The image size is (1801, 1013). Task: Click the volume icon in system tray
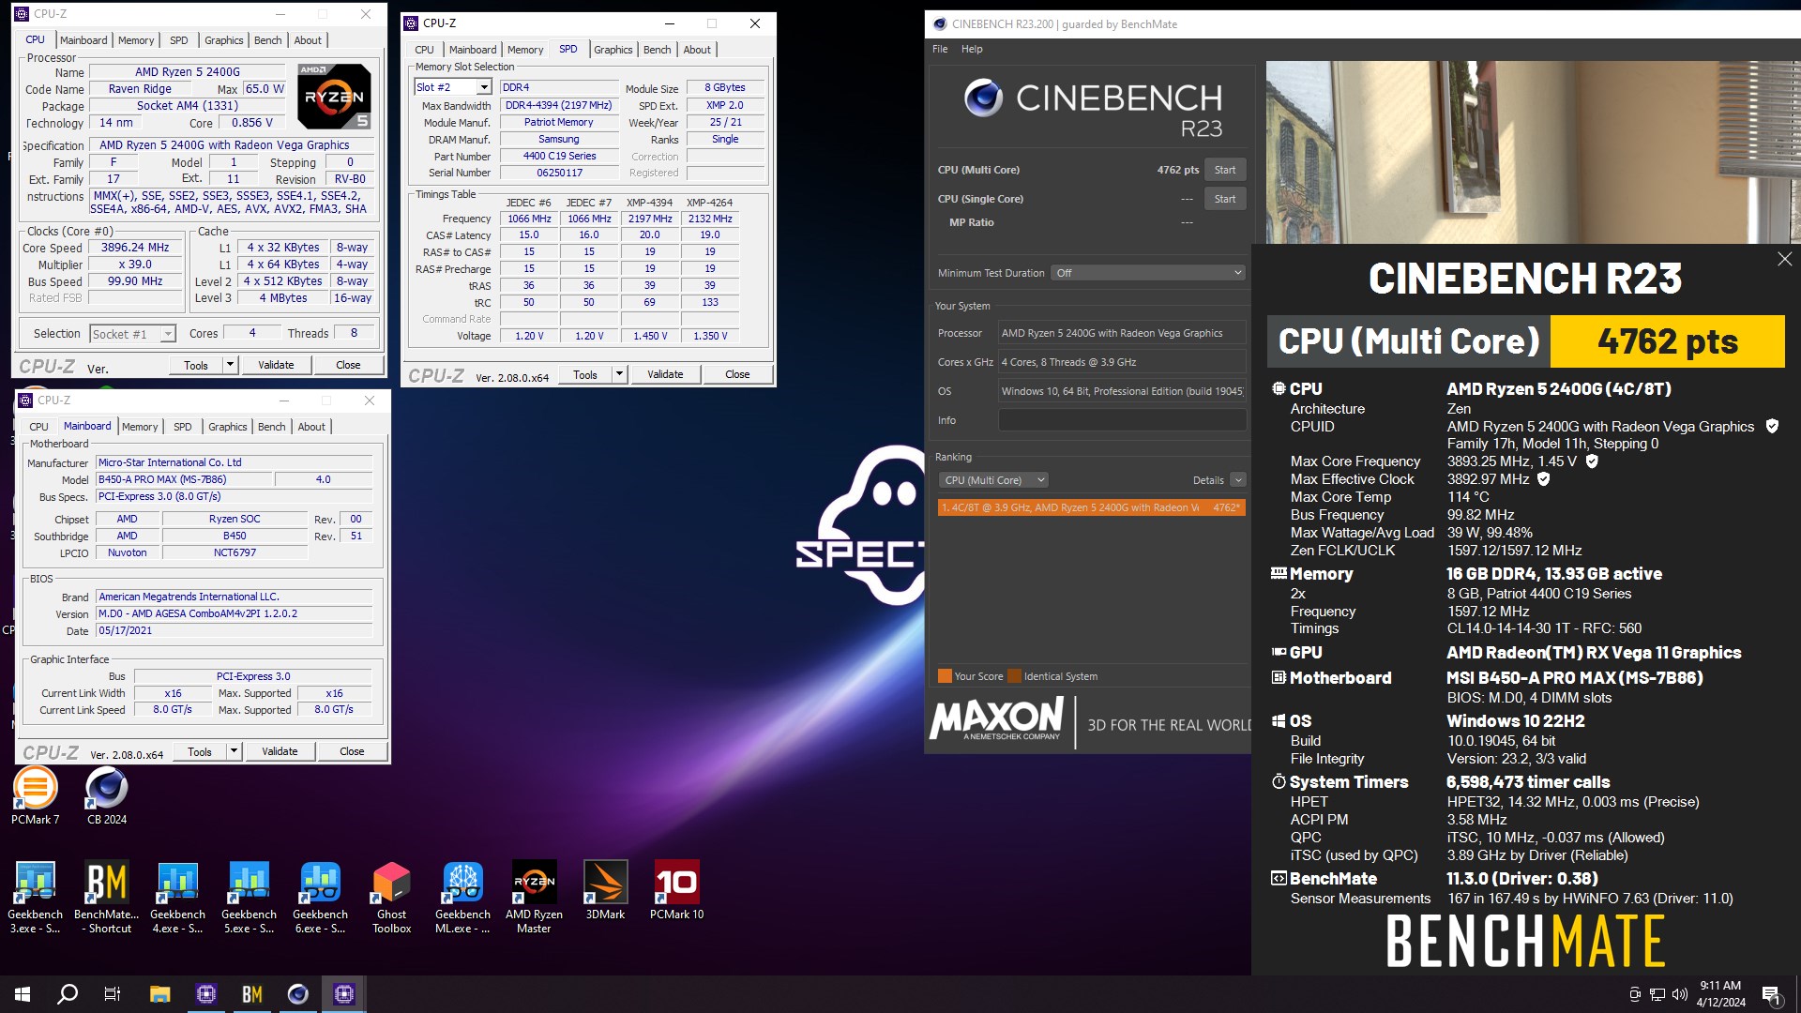coord(1679,994)
